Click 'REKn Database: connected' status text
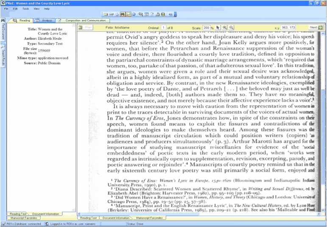This screenshot has height=227, width=327. 24,224
